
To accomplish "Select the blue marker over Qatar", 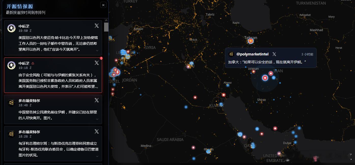I will click(253, 146).
